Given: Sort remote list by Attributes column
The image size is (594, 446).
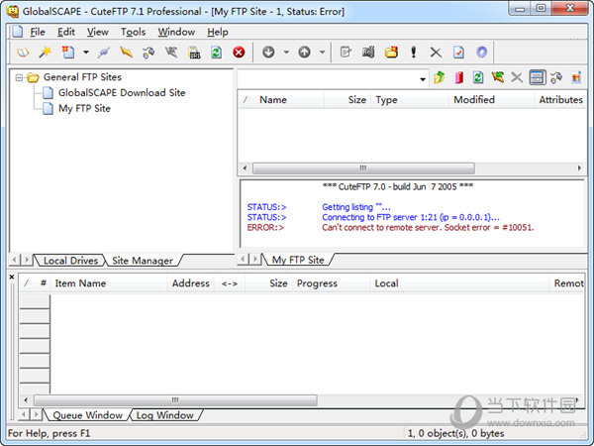Looking at the screenshot, I should coord(560,100).
